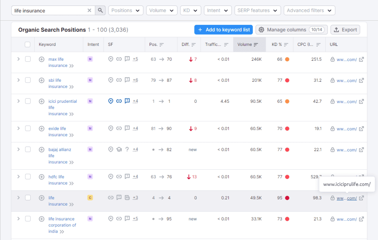This screenshot has height=240, width=378.
Task: Check the icici prudential life insurance checkbox
Action: pyautogui.click(x=28, y=101)
